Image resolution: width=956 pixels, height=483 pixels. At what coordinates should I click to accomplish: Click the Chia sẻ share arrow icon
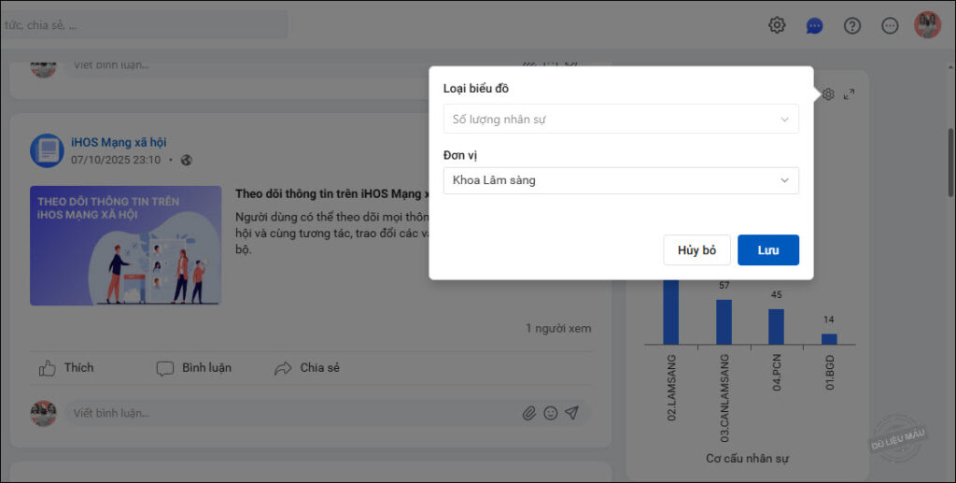(x=283, y=368)
